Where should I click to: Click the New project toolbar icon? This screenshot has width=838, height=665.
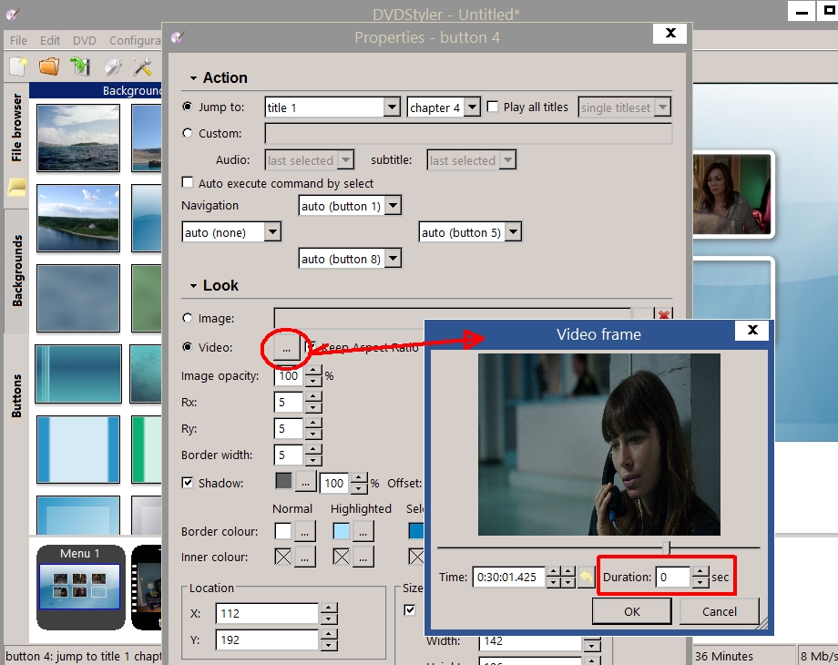click(17, 66)
